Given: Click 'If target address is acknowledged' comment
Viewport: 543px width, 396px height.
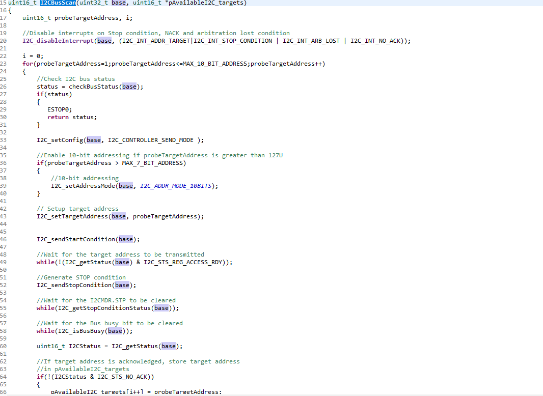Looking at the screenshot, I should pos(138,361).
